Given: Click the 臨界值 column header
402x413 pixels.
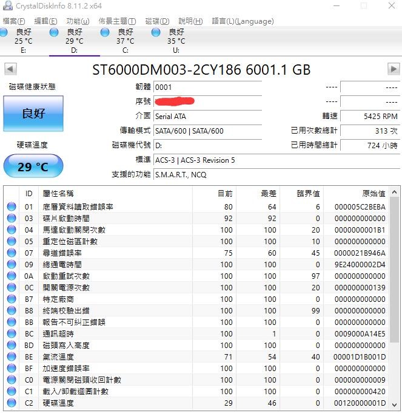Looking at the screenshot, I should (x=301, y=194).
